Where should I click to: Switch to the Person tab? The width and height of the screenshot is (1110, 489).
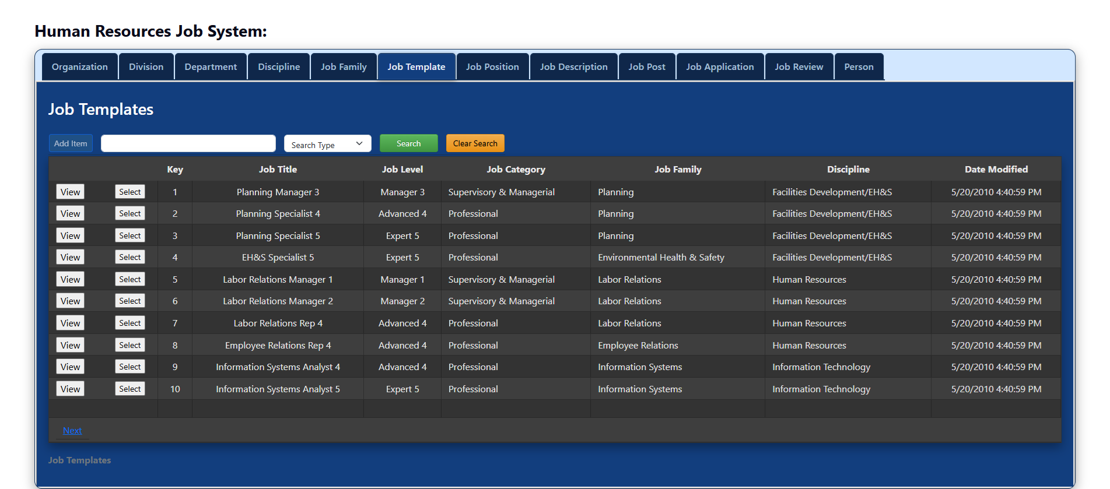point(859,67)
